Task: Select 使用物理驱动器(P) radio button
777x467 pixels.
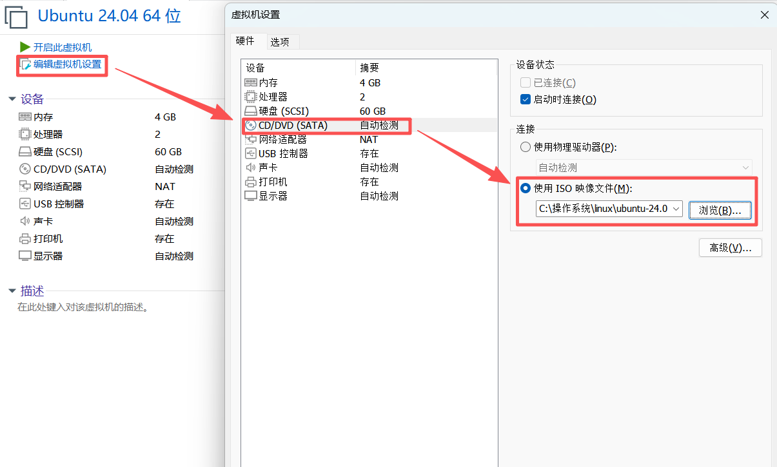Action: tap(526, 147)
